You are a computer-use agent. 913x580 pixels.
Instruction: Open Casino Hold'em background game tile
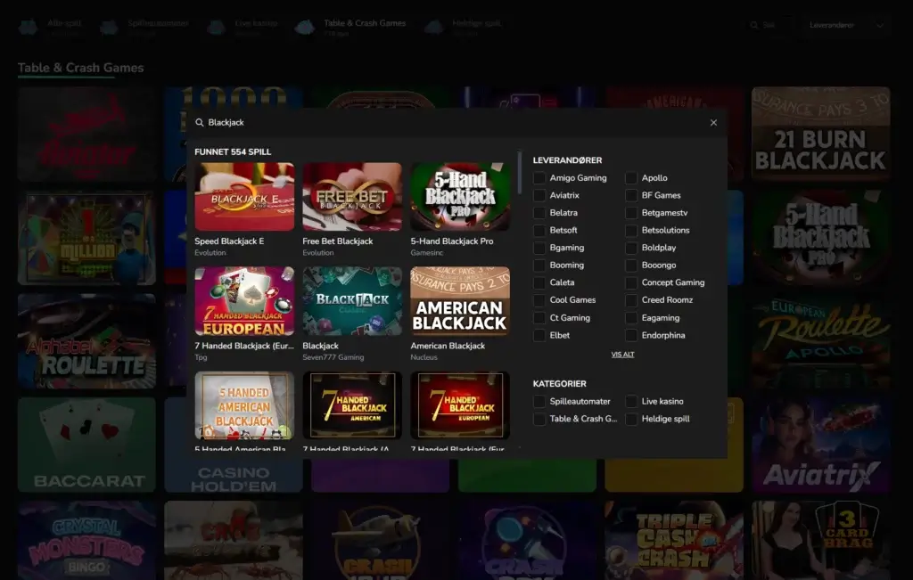tap(233, 476)
